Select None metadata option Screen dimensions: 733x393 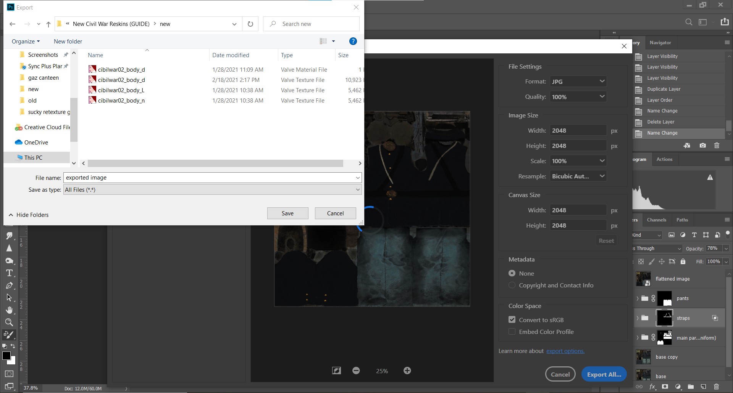point(512,273)
